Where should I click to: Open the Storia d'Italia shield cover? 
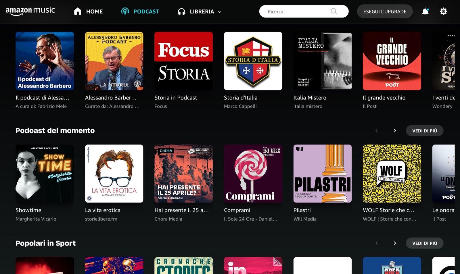tap(253, 61)
